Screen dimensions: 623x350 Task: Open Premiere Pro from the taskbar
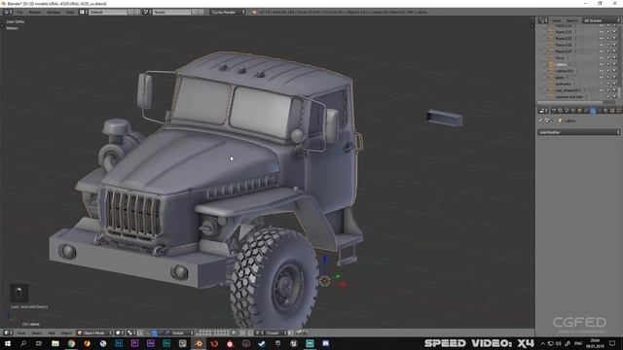134,343
